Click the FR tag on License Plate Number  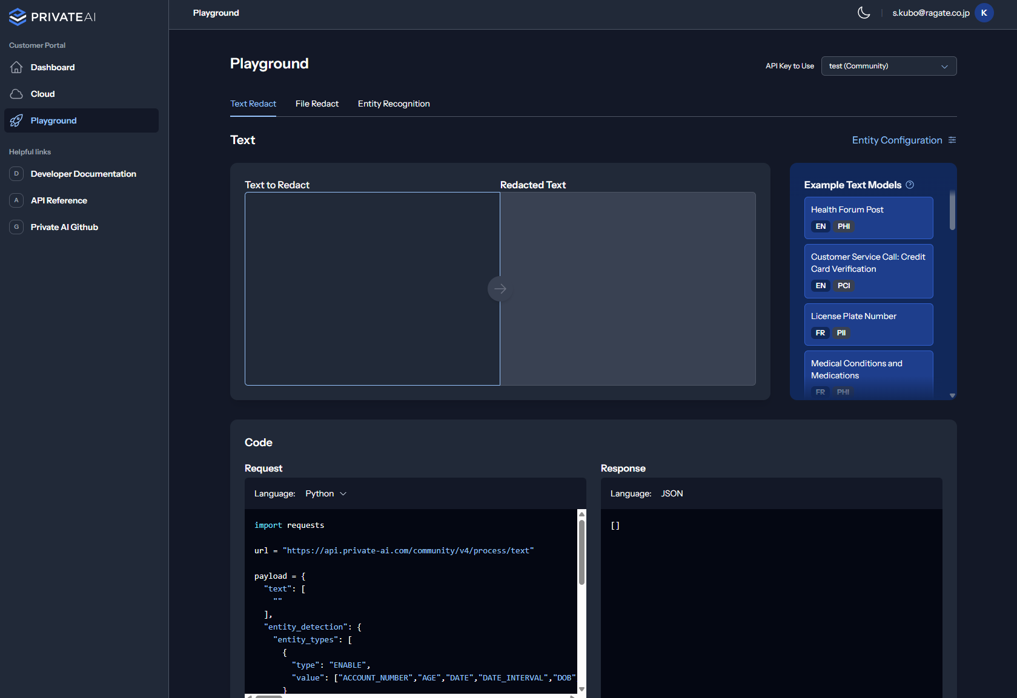pyautogui.click(x=820, y=333)
